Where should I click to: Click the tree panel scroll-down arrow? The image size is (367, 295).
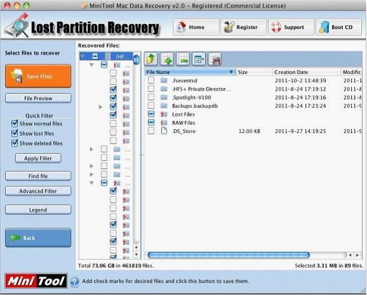(136, 254)
